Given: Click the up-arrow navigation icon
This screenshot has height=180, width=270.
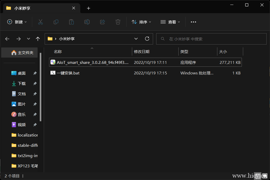Looking at the screenshot, I should tap(38, 39).
